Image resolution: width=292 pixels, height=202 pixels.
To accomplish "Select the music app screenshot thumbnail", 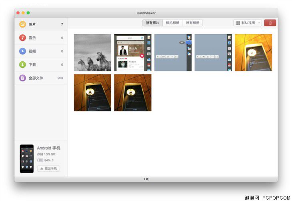I will [133, 53].
